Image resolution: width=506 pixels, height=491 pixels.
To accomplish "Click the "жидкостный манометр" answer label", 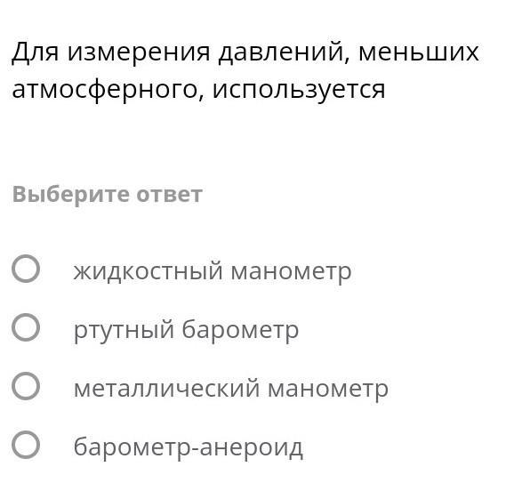I will (213, 271).
